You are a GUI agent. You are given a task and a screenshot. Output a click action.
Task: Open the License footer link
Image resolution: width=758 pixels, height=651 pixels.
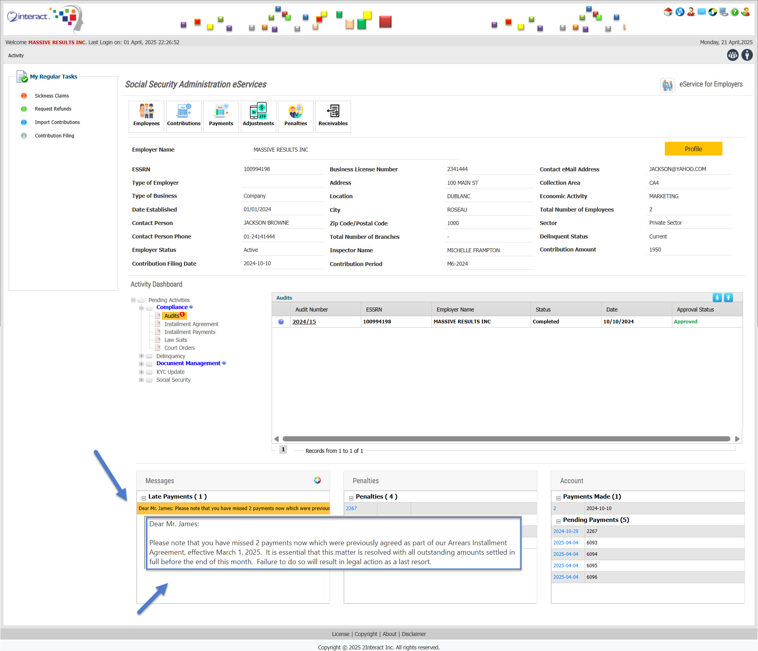(x=340, y=634)
